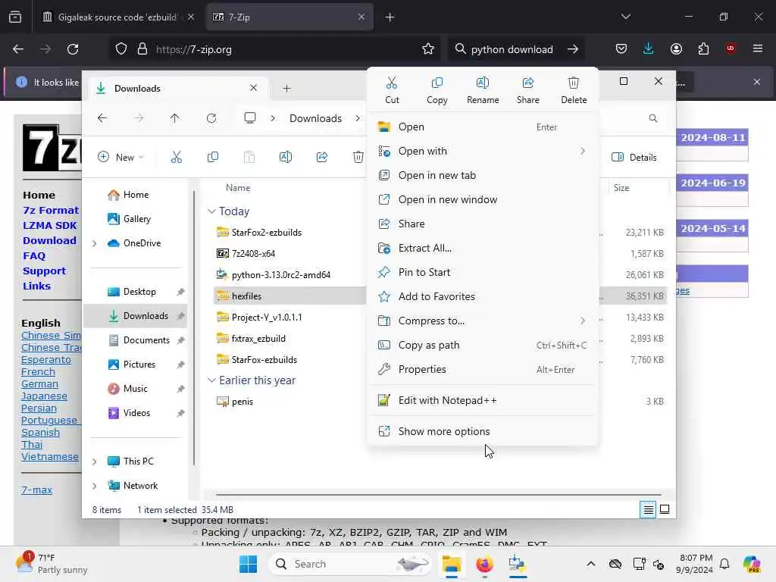Choose Open from context menu
Screen dimensions: 776x582
[x=483, y=127]
